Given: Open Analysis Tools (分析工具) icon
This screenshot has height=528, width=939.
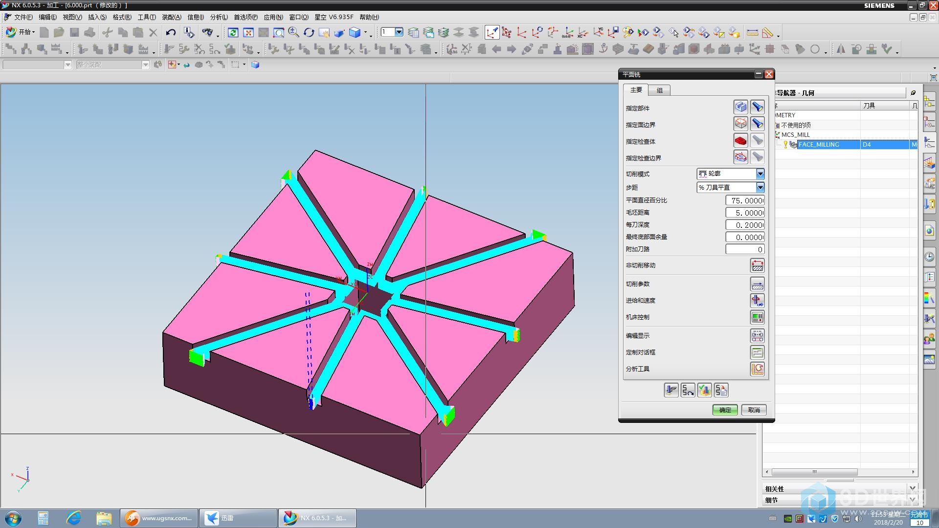Looking at the screenshot, I should [758, 369].
